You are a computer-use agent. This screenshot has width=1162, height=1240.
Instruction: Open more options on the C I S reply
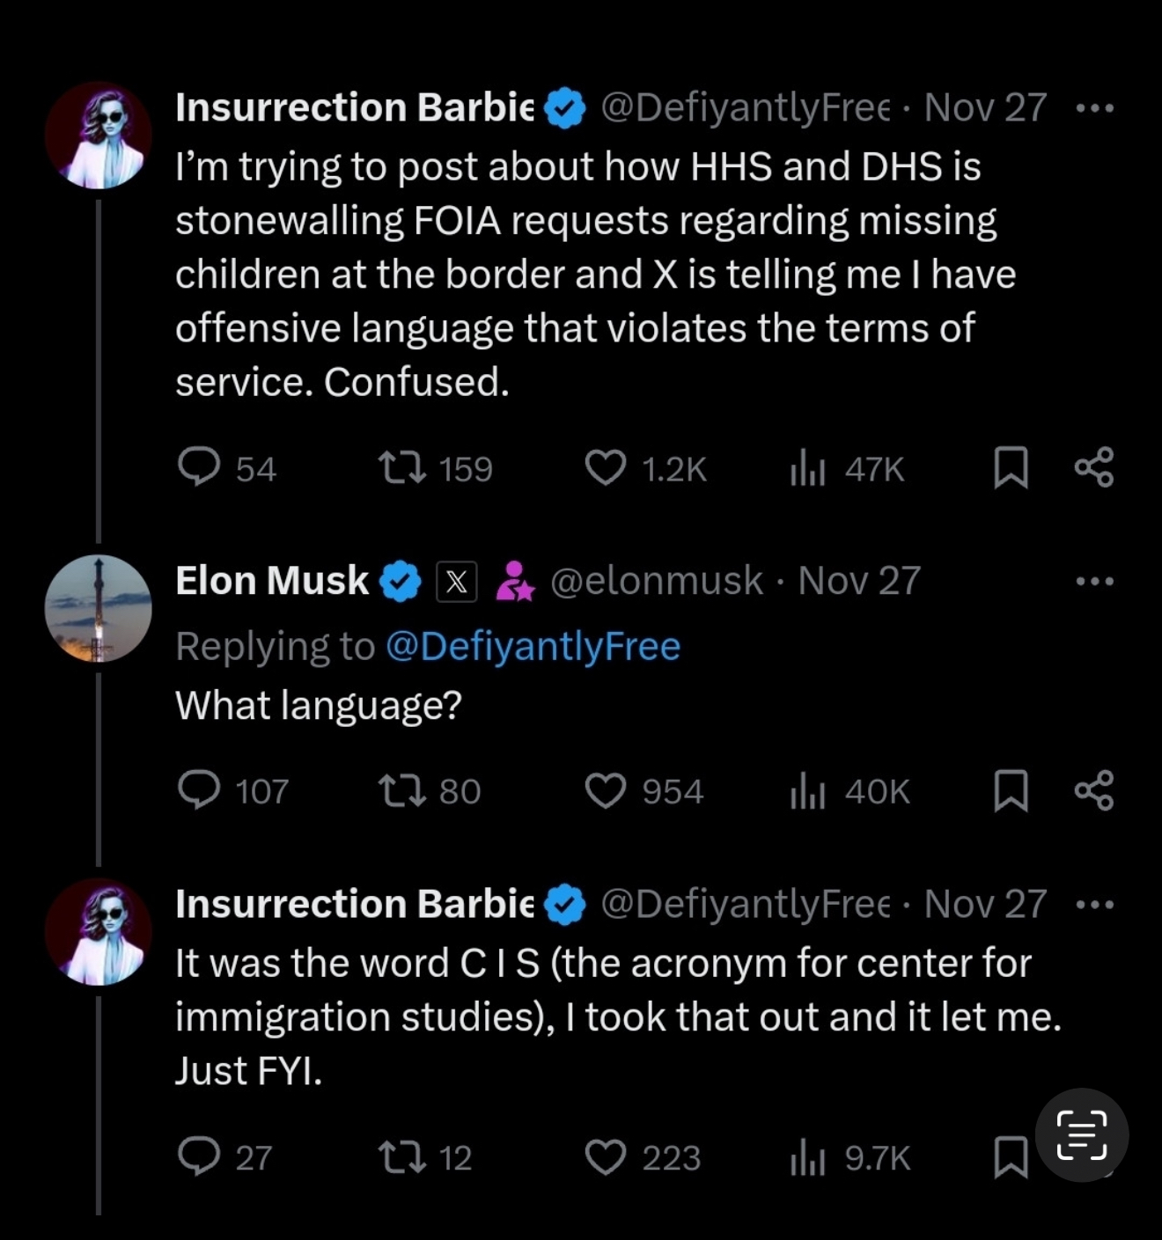click(x=1095, y=904)
